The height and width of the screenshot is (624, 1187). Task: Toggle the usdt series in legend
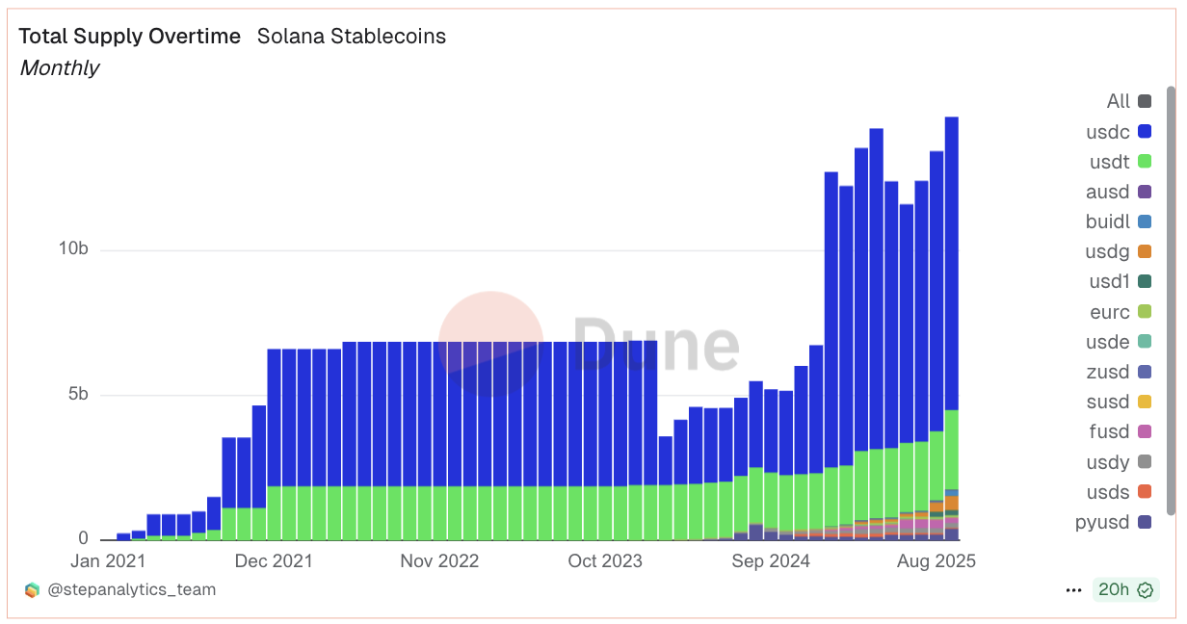pos(1145,162)
